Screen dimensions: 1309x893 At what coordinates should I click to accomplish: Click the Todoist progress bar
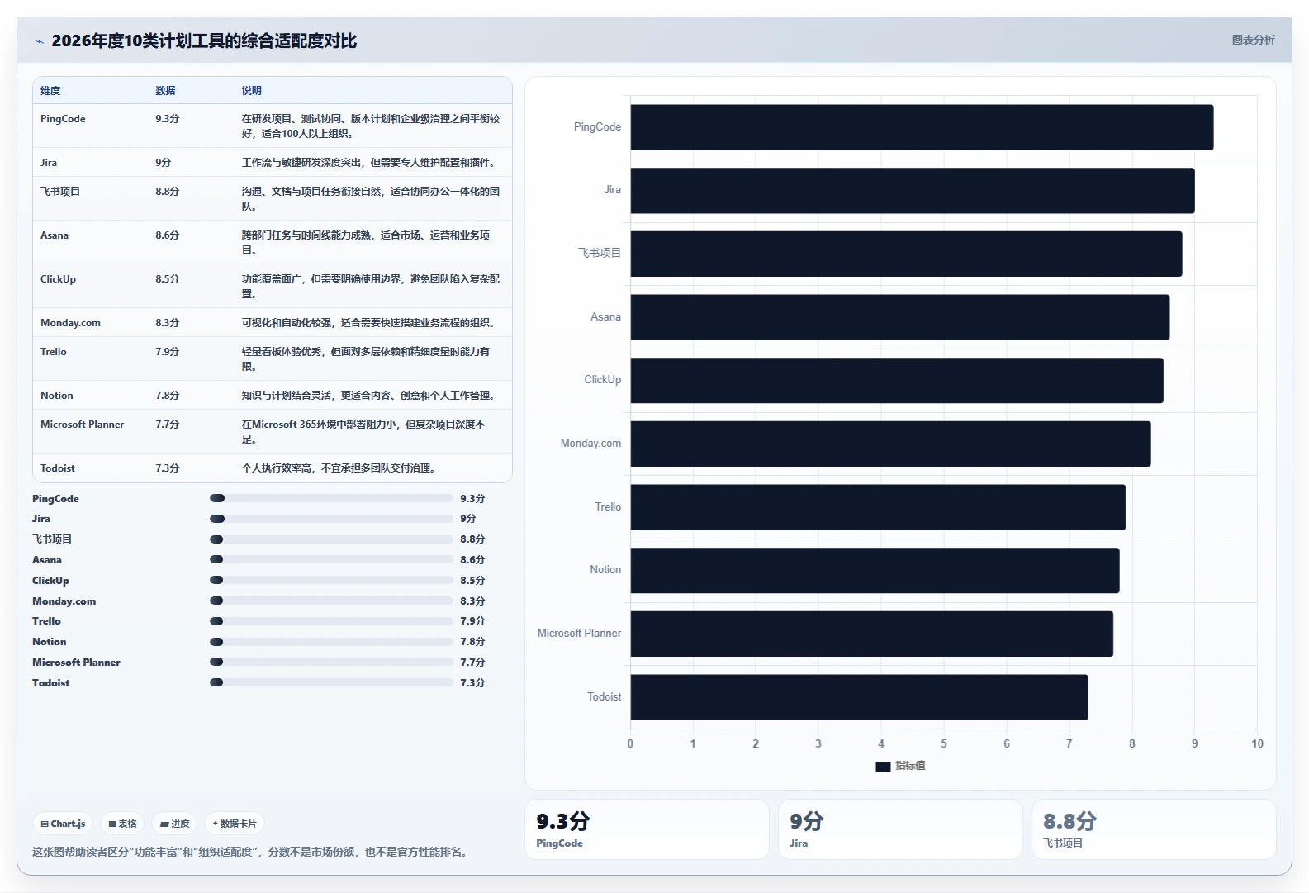click(331, 682)
